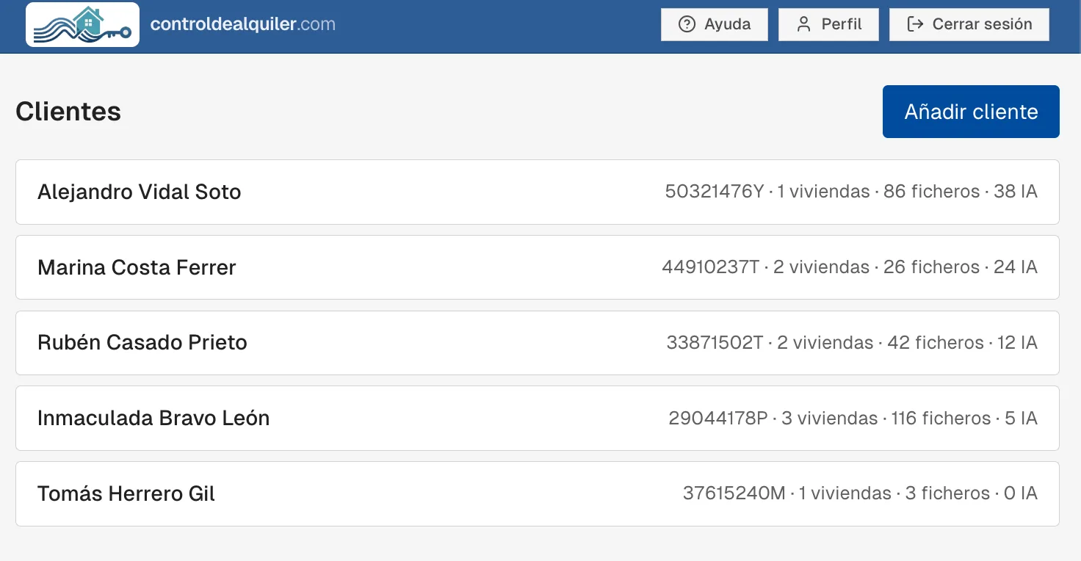The height and width of the screenshot is (561, 1081).
Task: Open client Alejandro Vidal Soto
Action: click(538, 192)
